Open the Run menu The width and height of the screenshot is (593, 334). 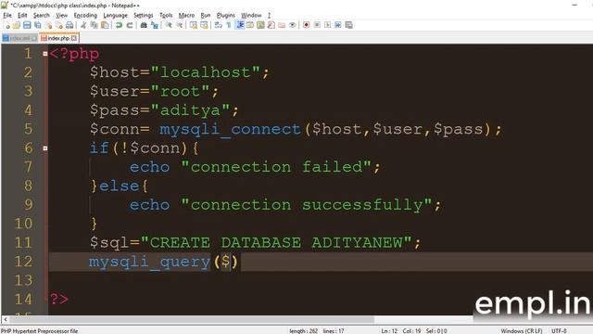coord(206,15)
